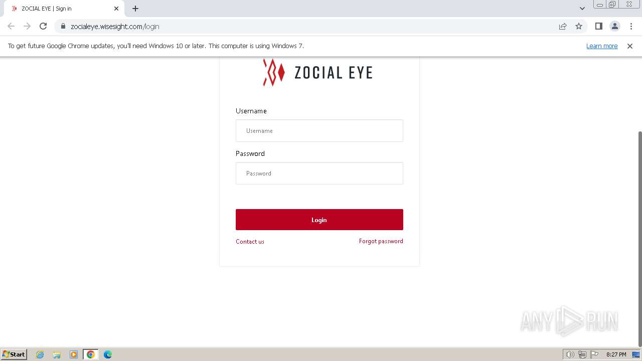The image size is (642, 361).
Task: Launch Microsoft Edge from the taskbar
Action: click(108, 354)
